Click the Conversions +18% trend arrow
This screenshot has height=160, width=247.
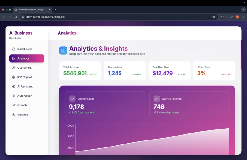click(133, 75)
